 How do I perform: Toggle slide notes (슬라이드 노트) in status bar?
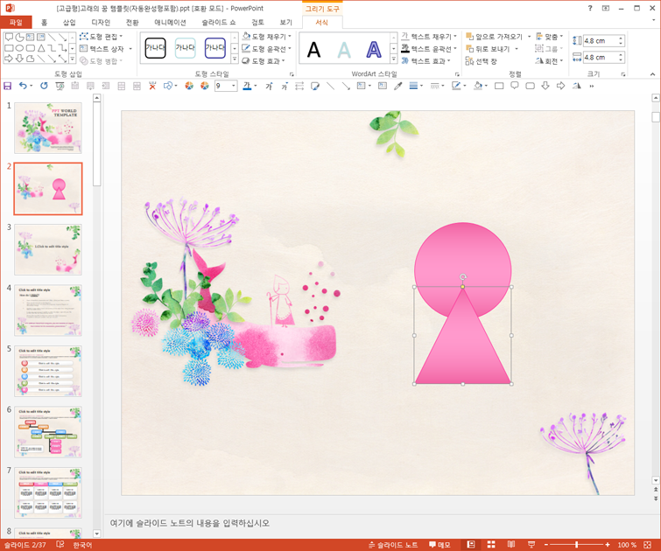pos(393,545)
